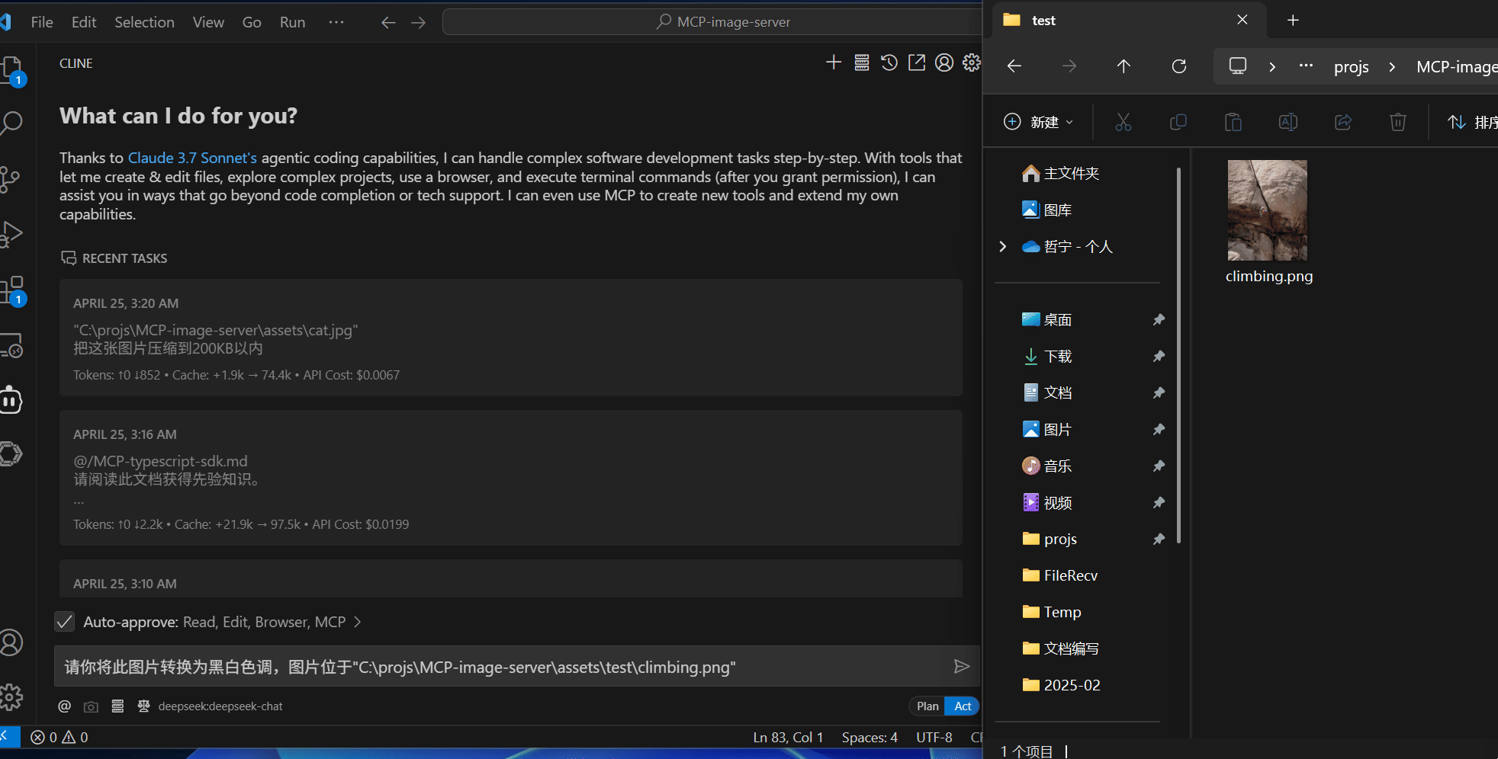Open recent task about MCP-typescript-sdk.md
This screenshot has width=1498, height=759.
tap(511, 478)
